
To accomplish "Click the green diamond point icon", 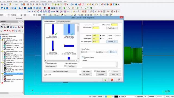I will pos(64,8).
